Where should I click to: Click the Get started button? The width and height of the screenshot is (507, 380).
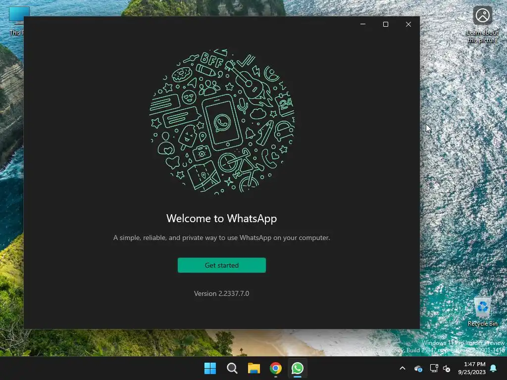[x=221, y=265]
